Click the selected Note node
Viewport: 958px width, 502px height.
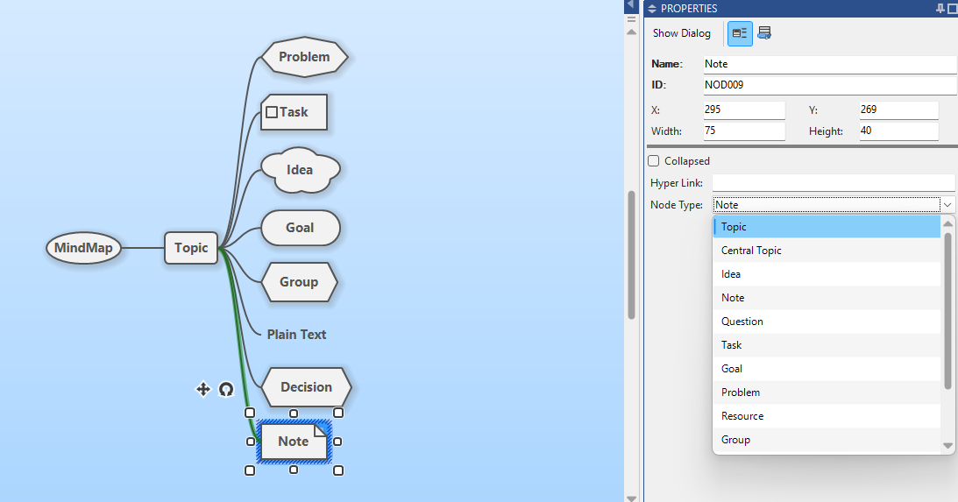point(294,441)
